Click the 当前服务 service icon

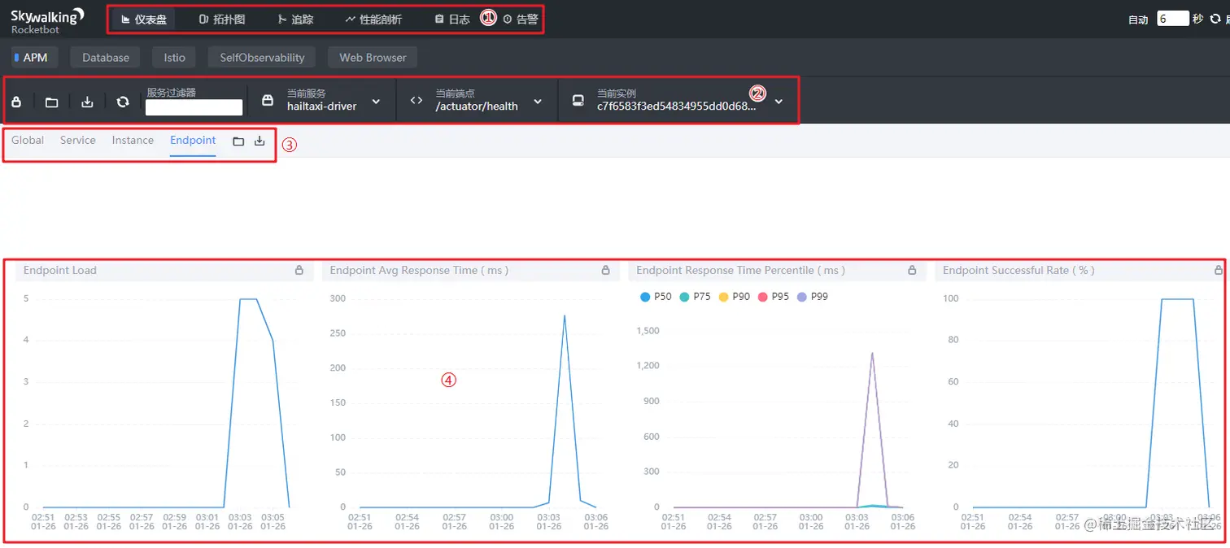pos(268,101)
